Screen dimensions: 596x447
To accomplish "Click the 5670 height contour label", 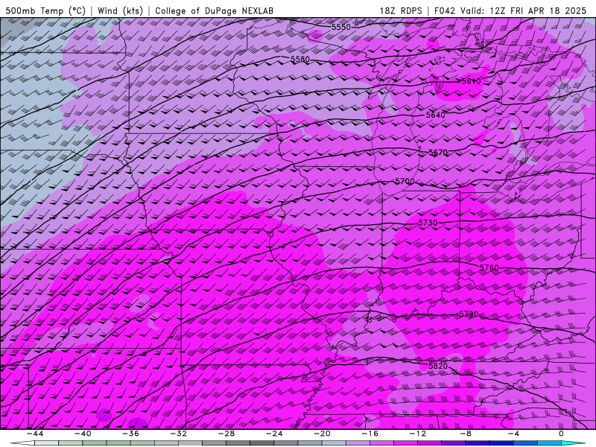I will point(438,153).
